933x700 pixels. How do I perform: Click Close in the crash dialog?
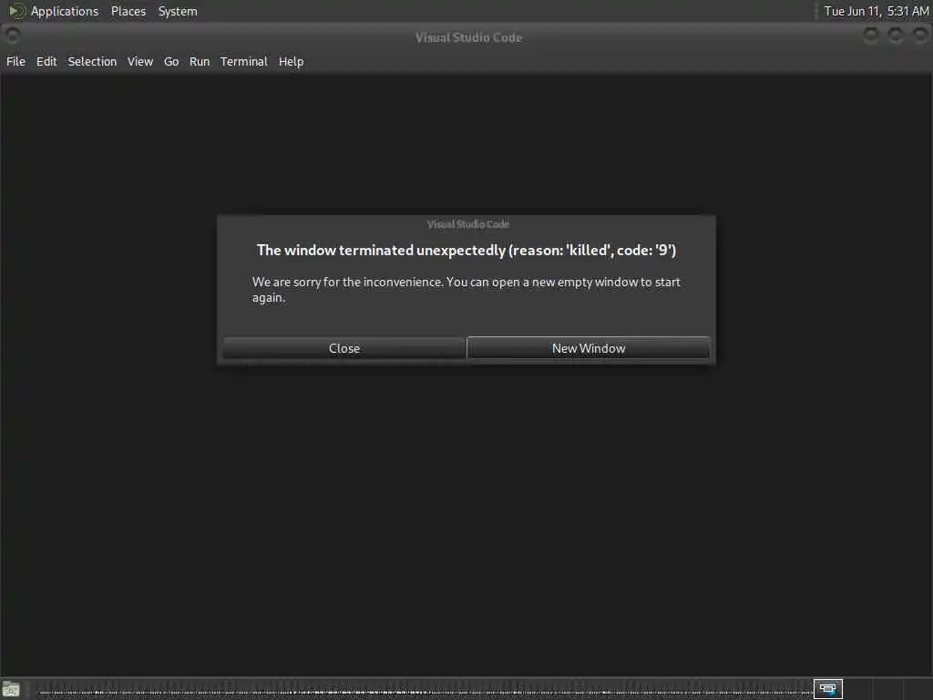[x=344, y=348]
